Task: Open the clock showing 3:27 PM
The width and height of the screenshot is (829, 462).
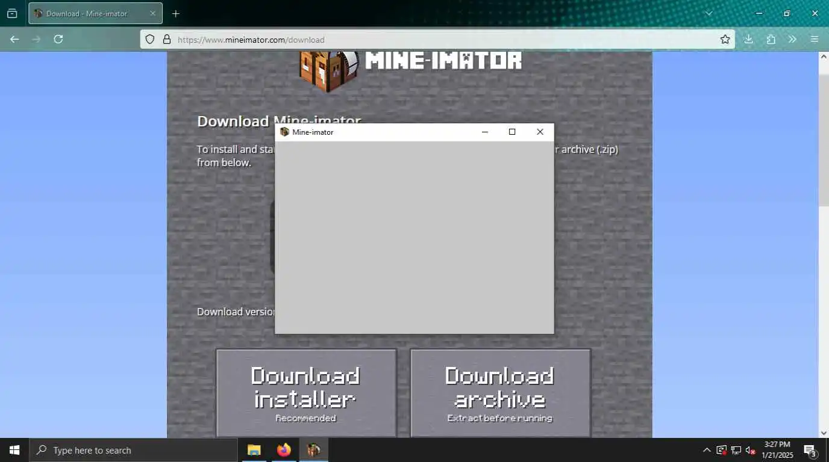Action: coord(777,450)
